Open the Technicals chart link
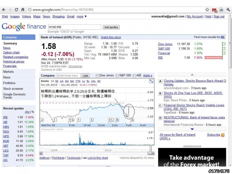Screen dimensions: 232x174 [x=74, y=158]
